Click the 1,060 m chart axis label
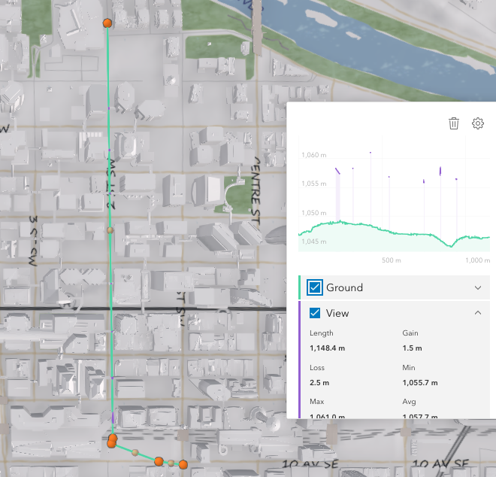The width and height of the screenshot is (496, 477). coord(314,155)
